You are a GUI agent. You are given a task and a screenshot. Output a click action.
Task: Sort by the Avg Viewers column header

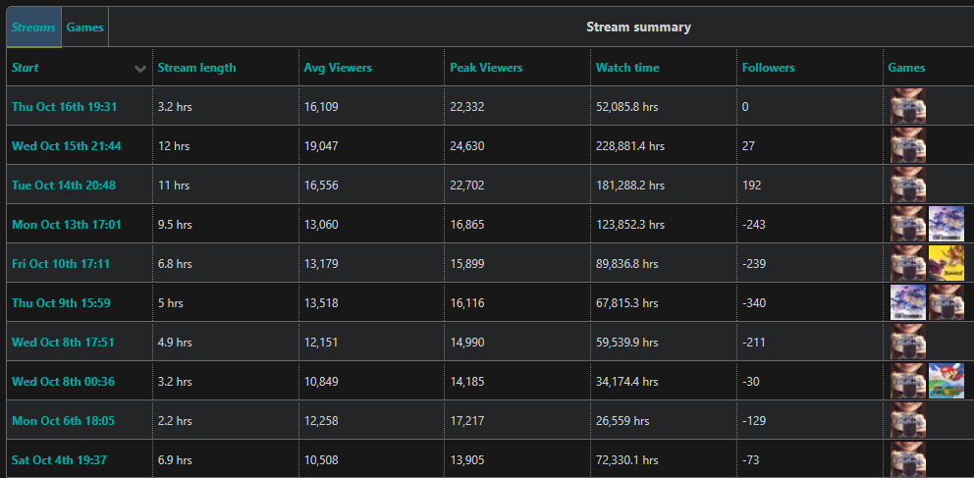tap(338, 68)
